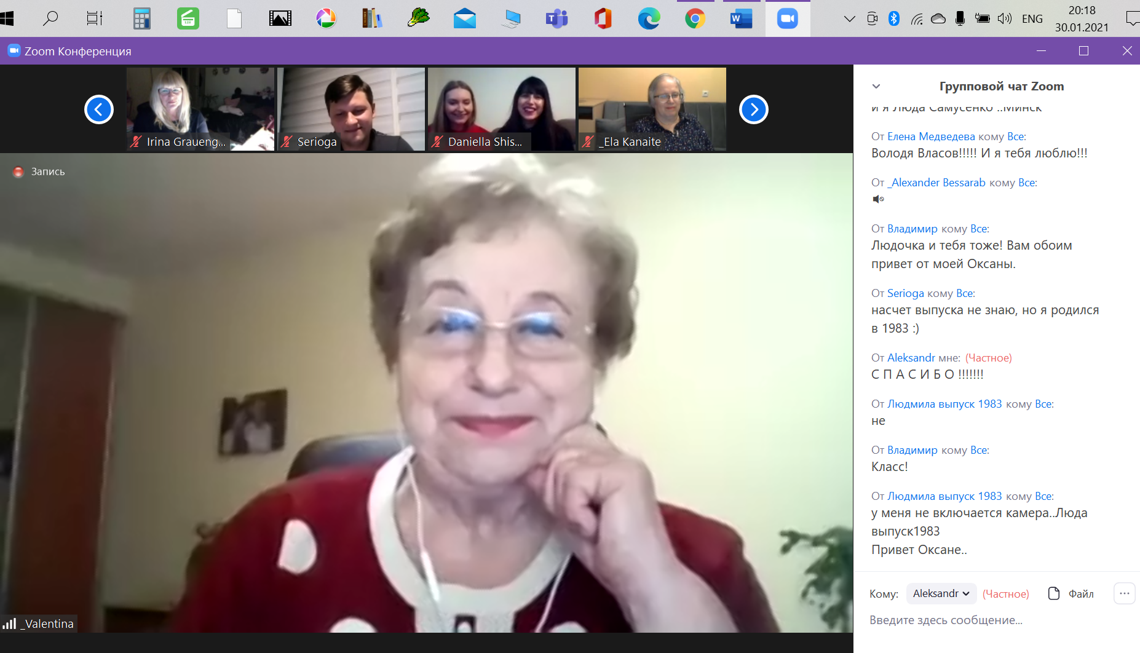Expand hidden system tray icons
This screenshot has width=1140, height=653.
849,19
